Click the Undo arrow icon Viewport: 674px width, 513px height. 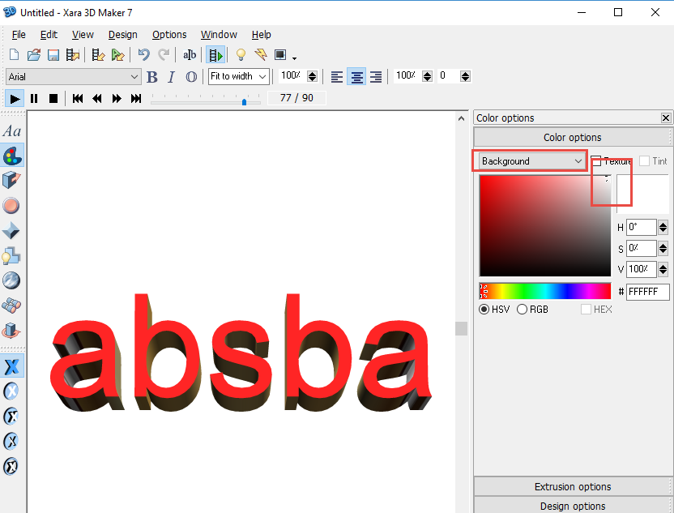tap(143, 55)
